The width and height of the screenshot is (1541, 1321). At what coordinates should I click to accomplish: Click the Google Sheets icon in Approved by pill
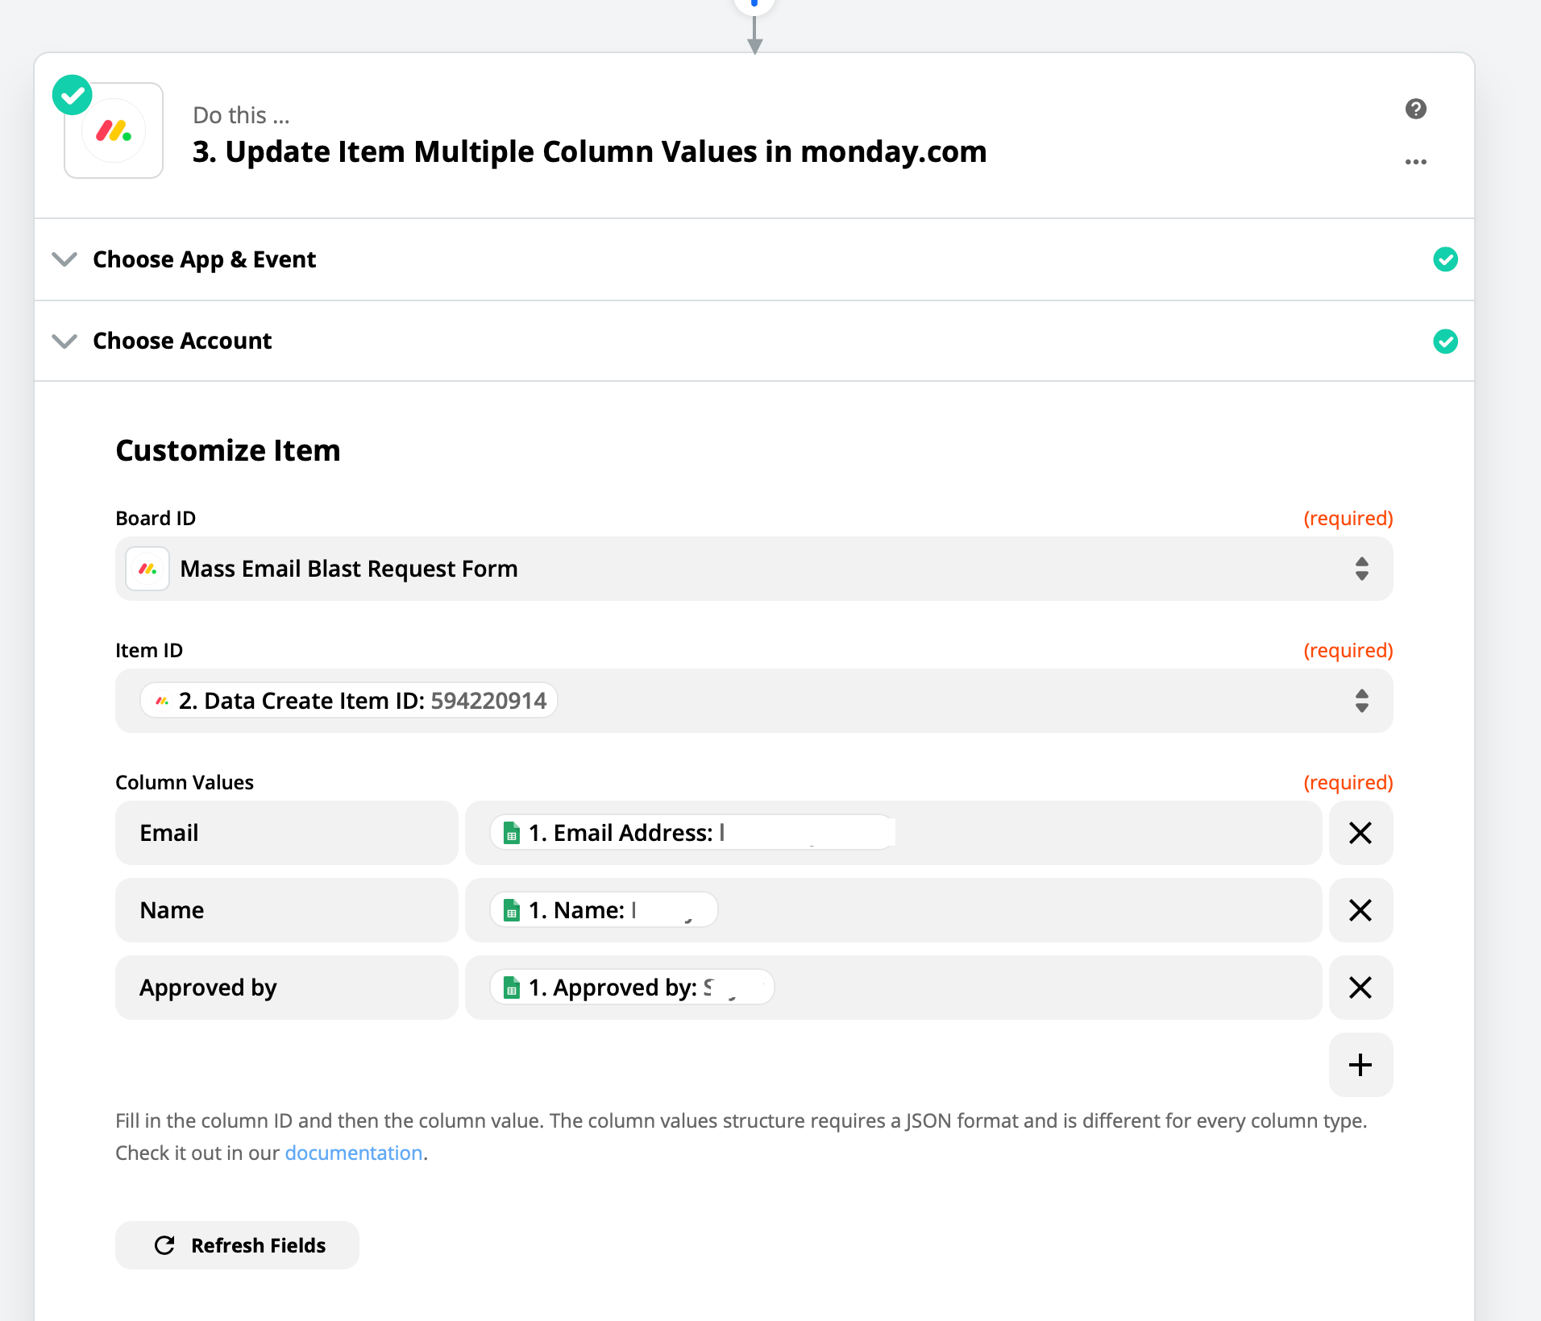pos(511,988)
